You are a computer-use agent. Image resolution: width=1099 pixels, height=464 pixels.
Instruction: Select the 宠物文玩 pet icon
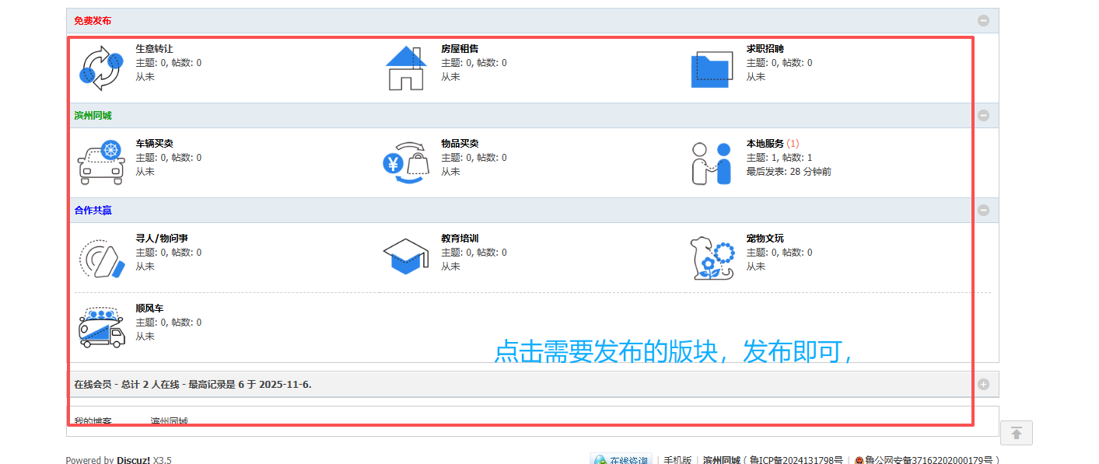[x=712, y=256]
